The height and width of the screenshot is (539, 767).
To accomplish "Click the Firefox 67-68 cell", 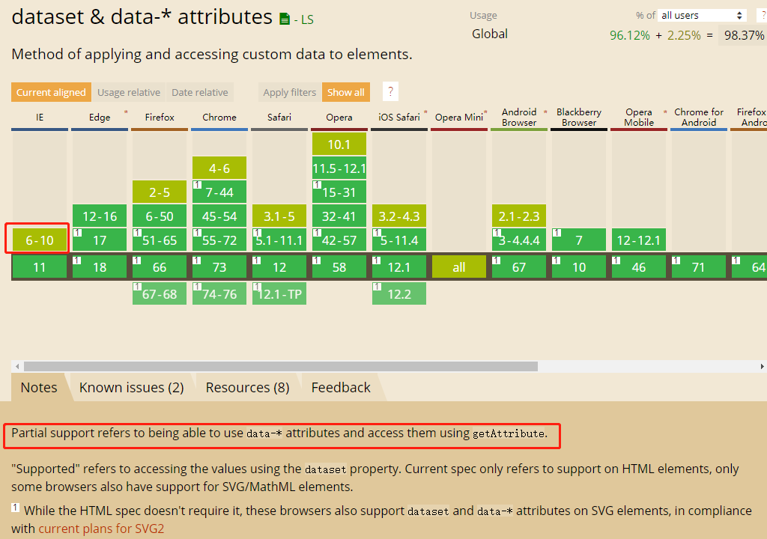I will click(160, 293).
